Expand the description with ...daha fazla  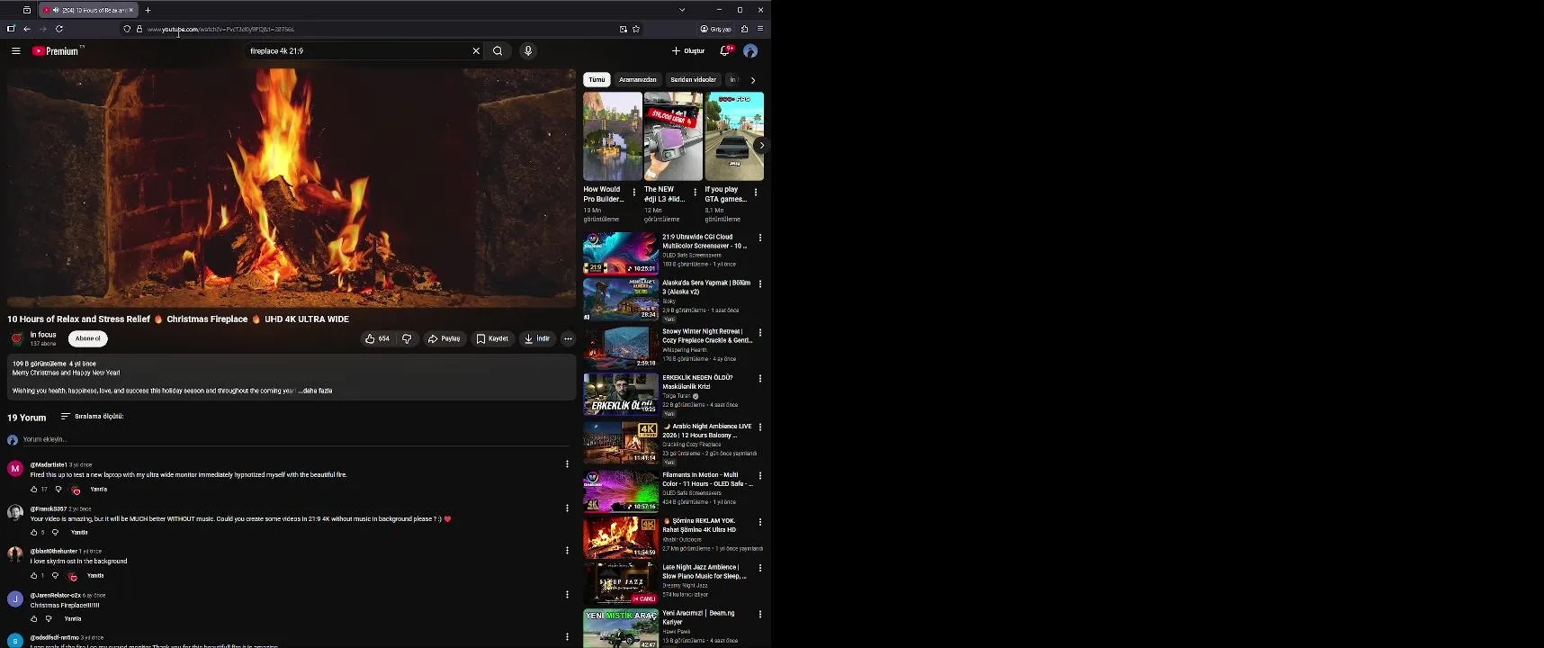[317, 391]
